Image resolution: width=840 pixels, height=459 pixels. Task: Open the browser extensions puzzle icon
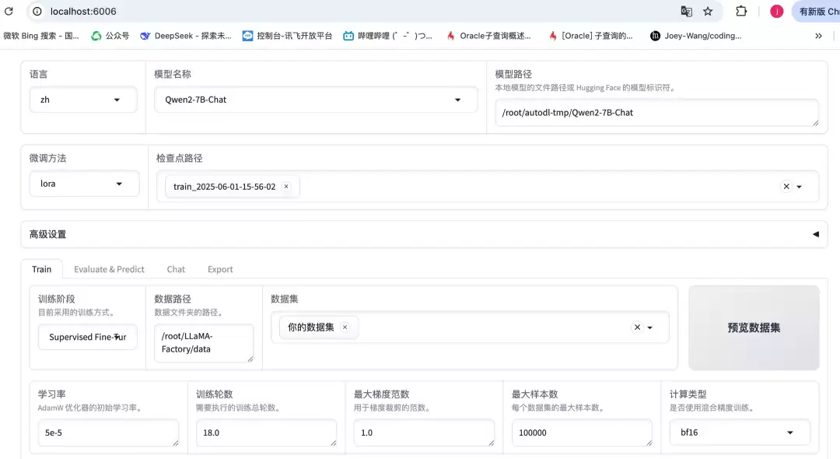(741, 11)
